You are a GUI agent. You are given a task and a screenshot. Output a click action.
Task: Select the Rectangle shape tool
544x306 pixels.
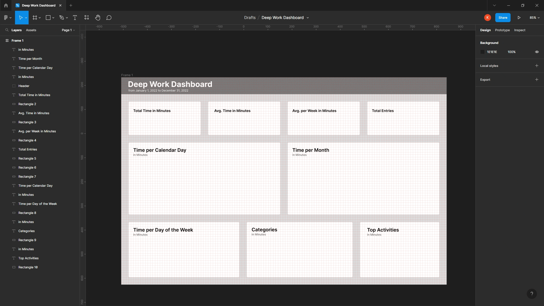(x=48, y=18)
